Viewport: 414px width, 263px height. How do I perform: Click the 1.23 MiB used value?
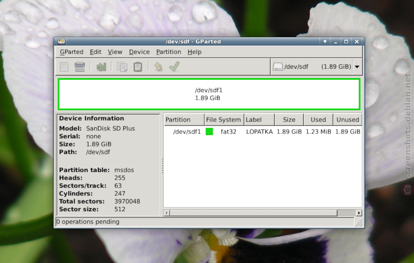click(x=318, y=131)
